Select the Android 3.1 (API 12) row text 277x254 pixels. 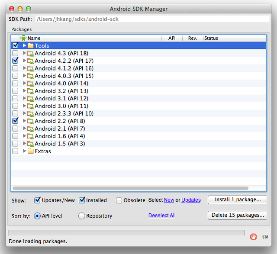[x=61, y=98]
